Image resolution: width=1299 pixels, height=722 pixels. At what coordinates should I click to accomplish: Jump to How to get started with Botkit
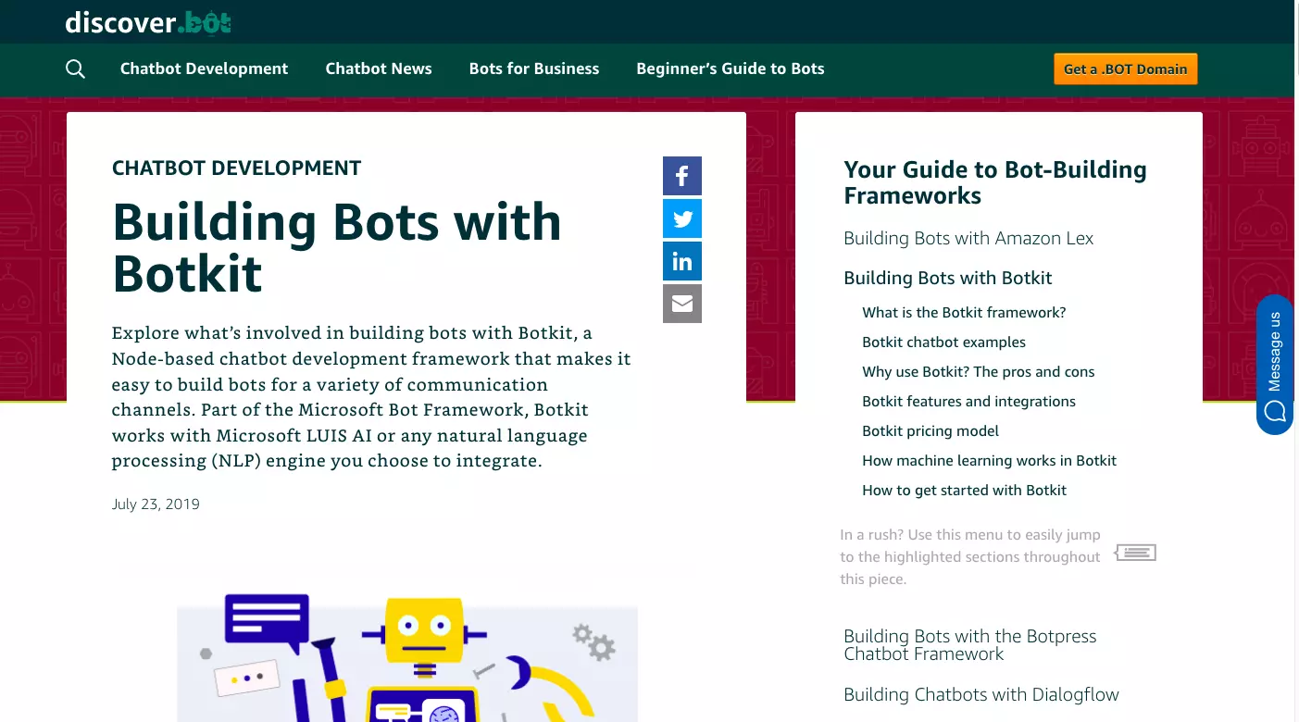[964, 490]
